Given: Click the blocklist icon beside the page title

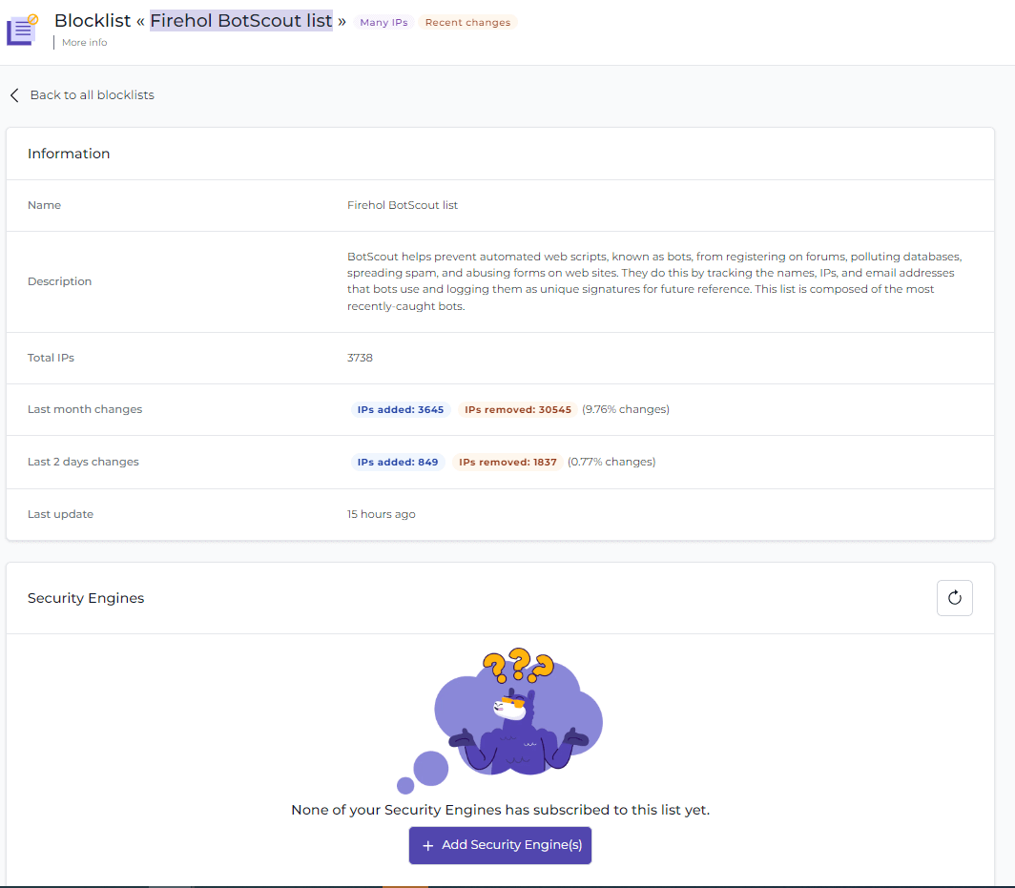Looking at the screenshot, I should pyautogui.click(x=21, y=30).
